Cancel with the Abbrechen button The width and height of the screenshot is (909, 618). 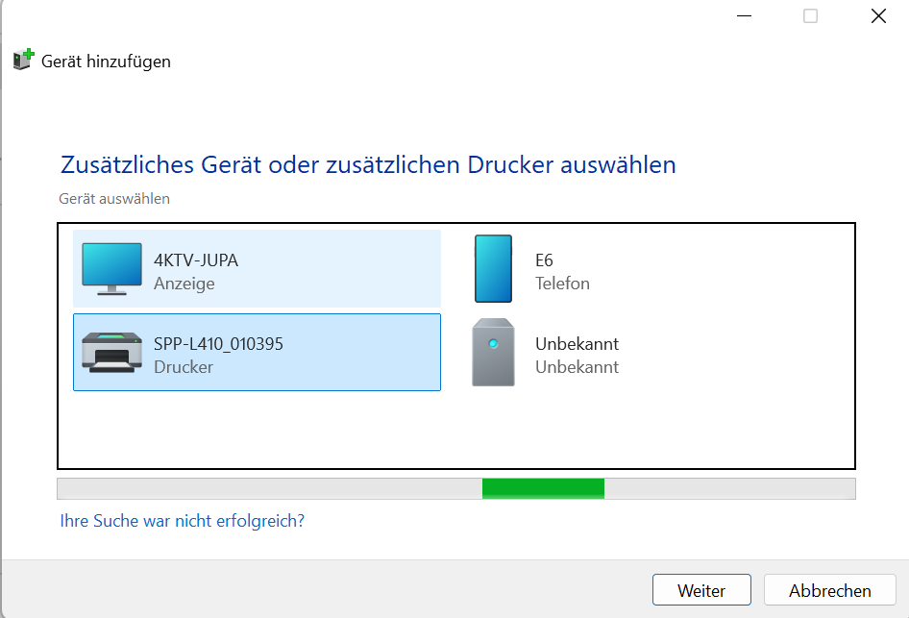coord(829,590)
